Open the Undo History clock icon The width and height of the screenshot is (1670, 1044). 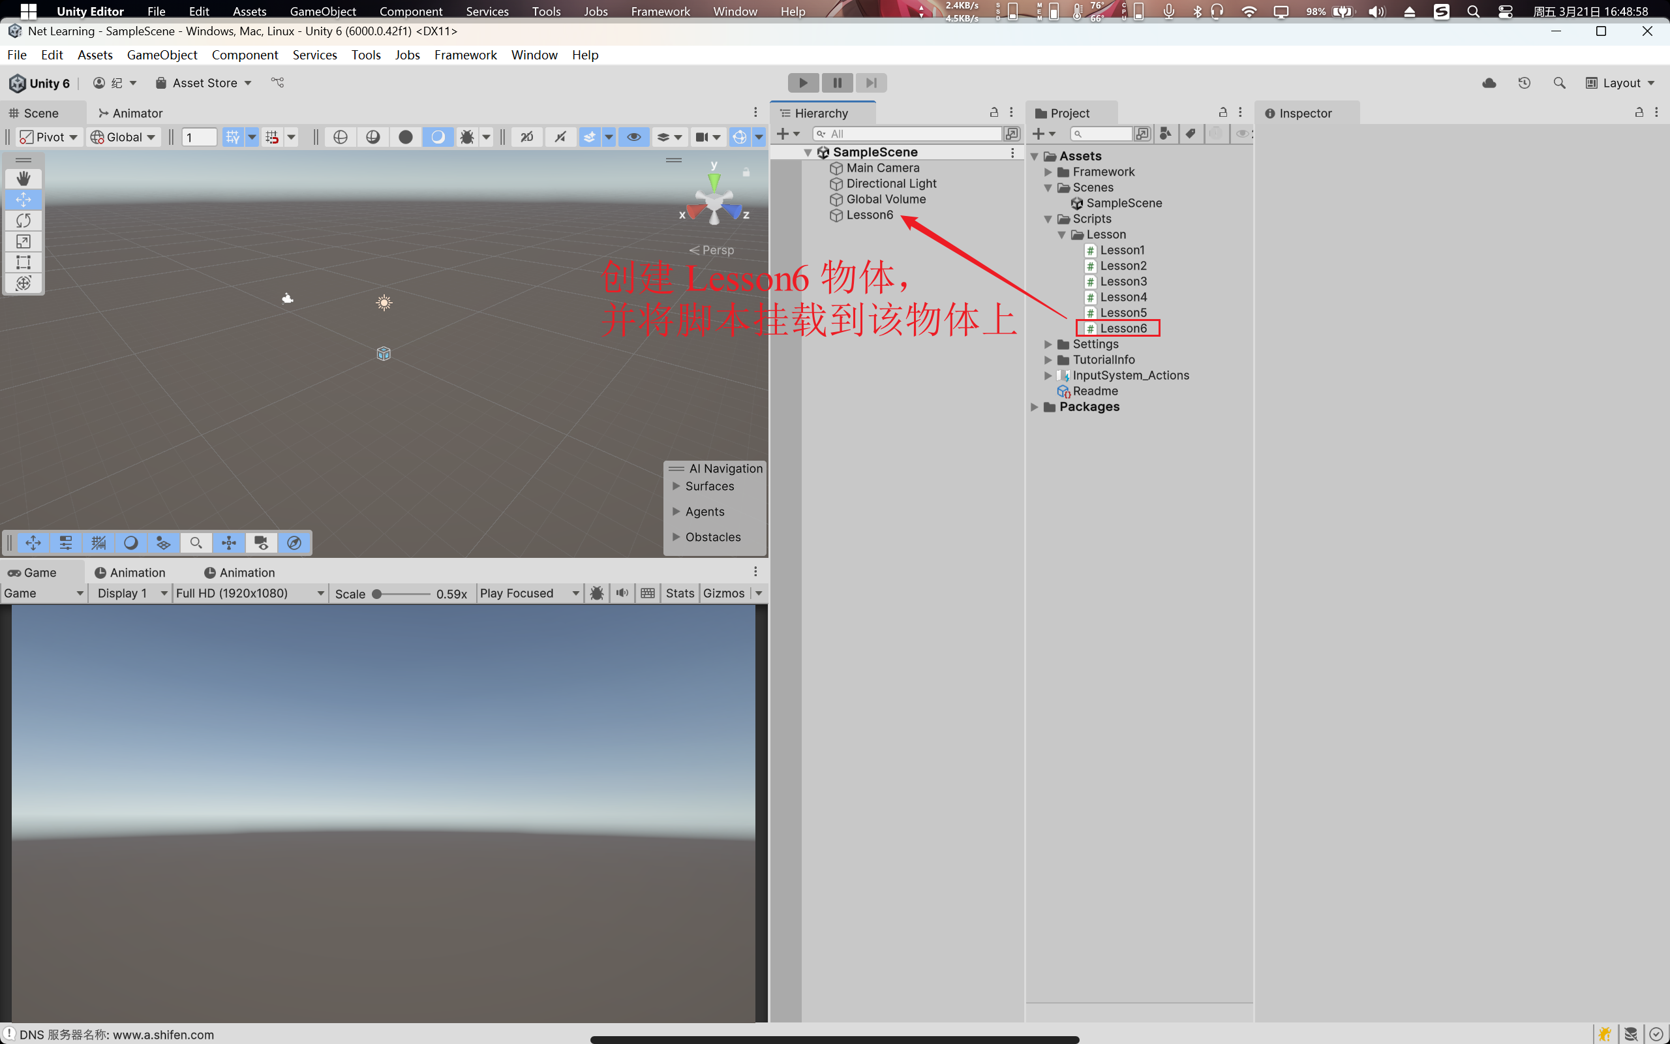1525,83
